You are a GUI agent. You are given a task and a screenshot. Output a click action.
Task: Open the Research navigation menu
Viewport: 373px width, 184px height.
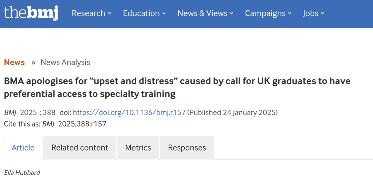tap(88, 13)
